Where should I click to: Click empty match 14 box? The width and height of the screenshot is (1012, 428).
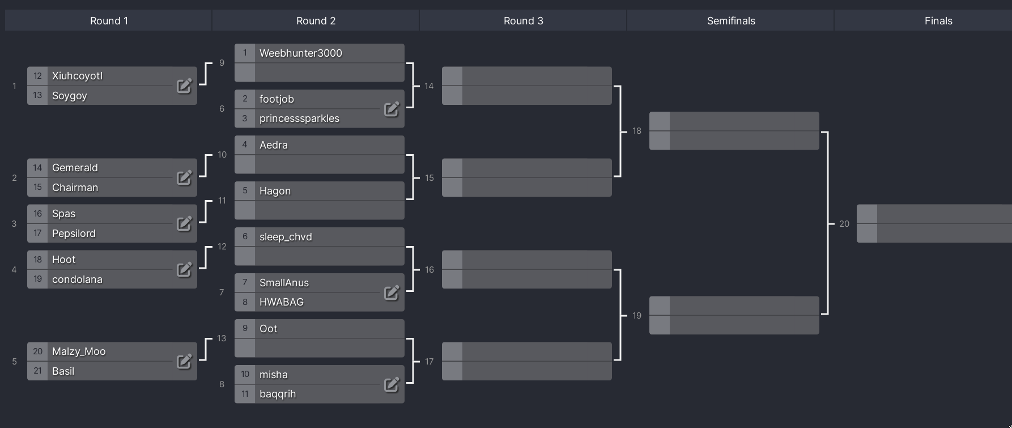click(527, 86)
